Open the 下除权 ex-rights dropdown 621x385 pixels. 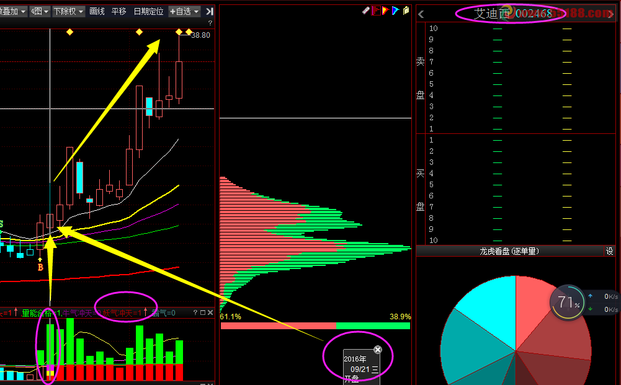point(68,12)
